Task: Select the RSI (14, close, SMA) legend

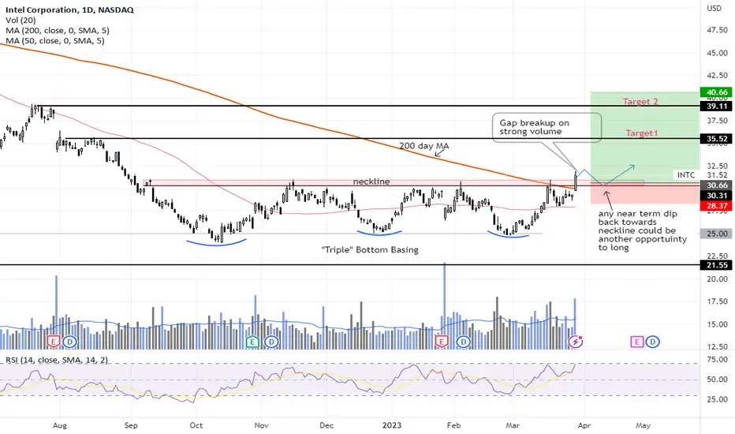Action: (x=57, y=360)
